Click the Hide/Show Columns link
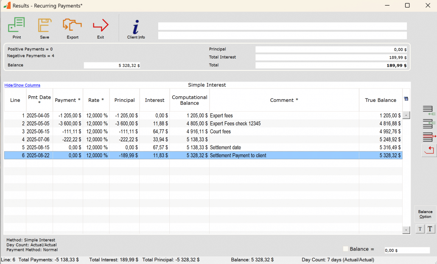437x264 pixels. 22,85
